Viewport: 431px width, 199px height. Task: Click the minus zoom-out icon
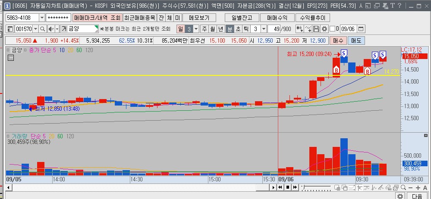[x=410, y=188]
